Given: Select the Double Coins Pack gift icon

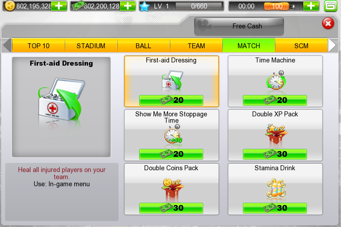Looking at the screenshot, I should point(172,188).
